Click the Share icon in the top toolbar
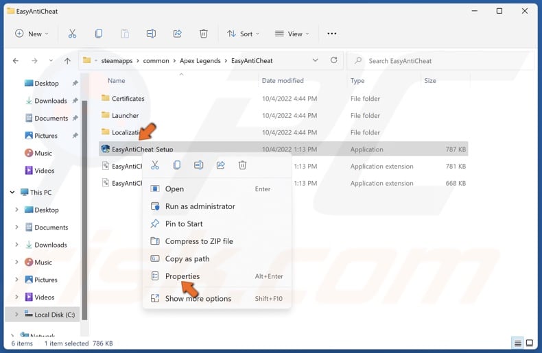542x353 pixels. coord(177,34)
